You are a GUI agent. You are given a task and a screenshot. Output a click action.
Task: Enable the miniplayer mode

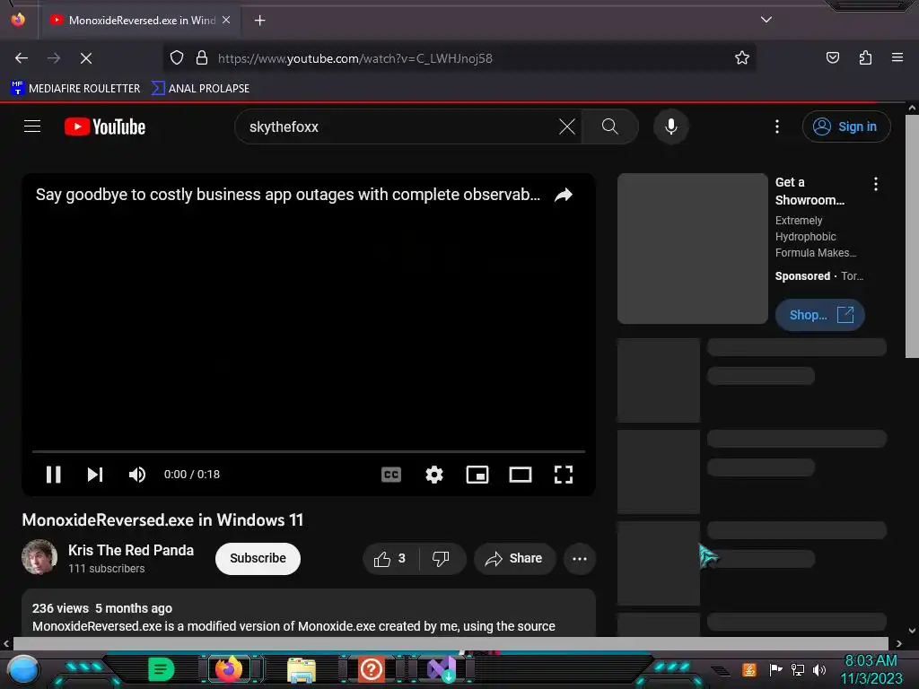477,475
